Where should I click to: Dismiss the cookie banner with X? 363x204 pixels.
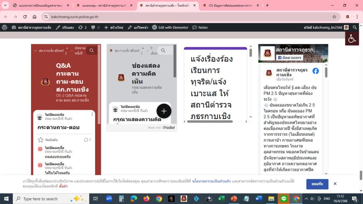[x=335, y=184]
